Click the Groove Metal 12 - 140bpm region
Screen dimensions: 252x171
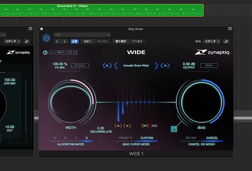point(102,10)
